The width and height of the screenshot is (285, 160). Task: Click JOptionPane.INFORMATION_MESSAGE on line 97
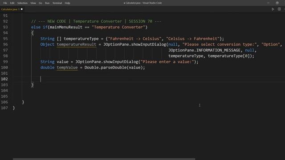[204, 50]
